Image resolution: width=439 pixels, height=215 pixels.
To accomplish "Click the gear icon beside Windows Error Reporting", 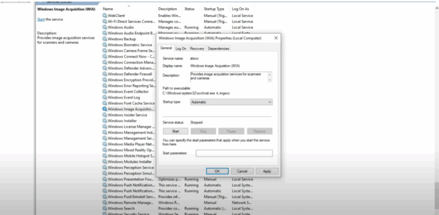I will click(x=105, y=86).
